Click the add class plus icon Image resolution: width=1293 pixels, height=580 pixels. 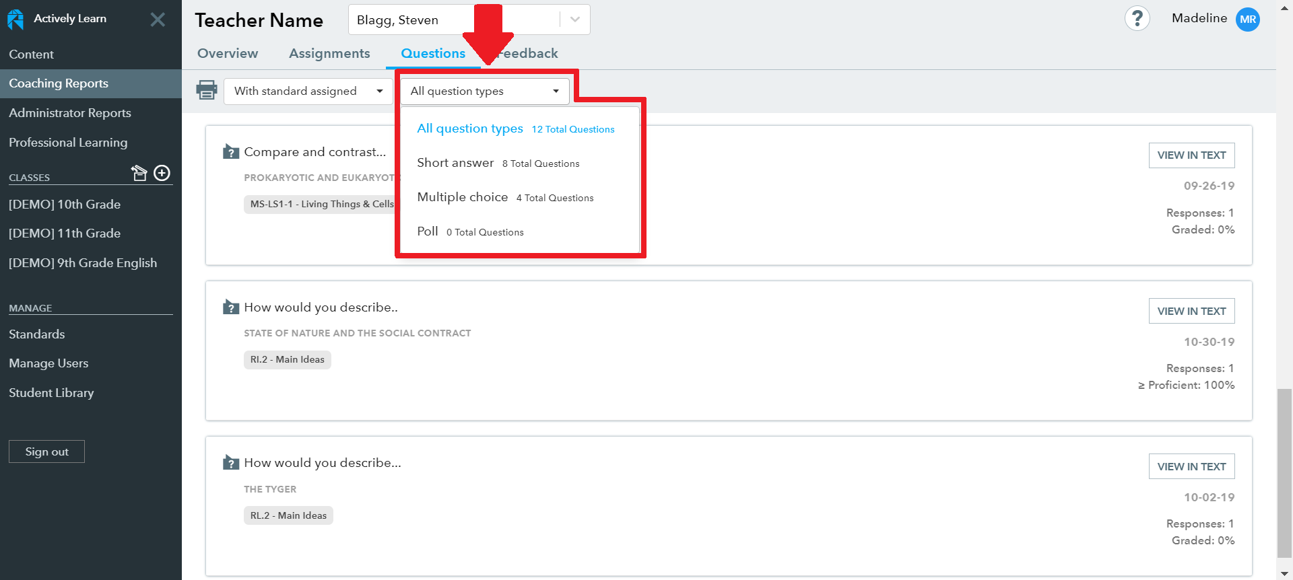[162, 173]
